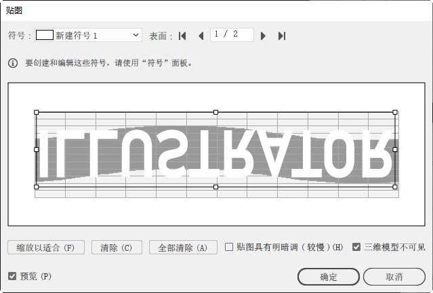Click the 全部清除 (A) button

183,248
